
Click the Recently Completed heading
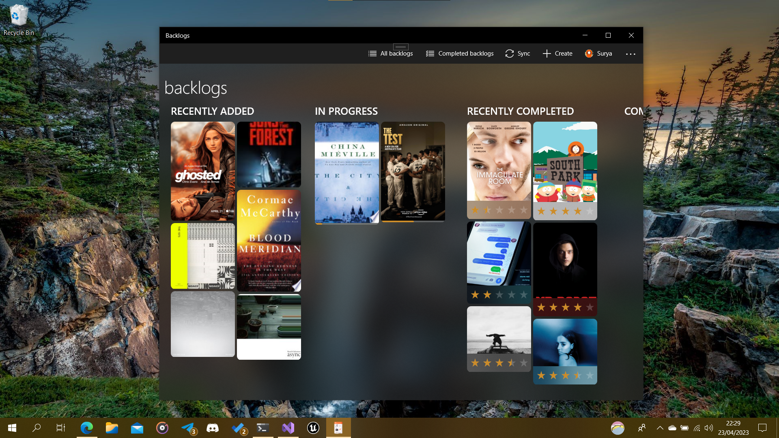[x=520, y=111]
